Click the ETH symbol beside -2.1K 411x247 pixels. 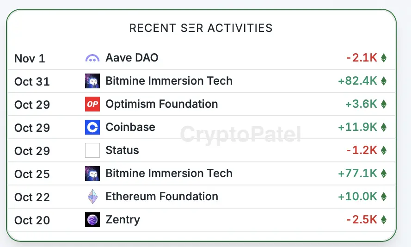(383, 58)
